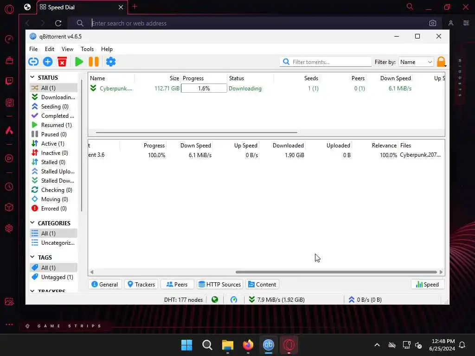Add torrent file with plus icon
The width and height of the screenshot is (475, 356).
pyautogui.click(x=48, y=62)
